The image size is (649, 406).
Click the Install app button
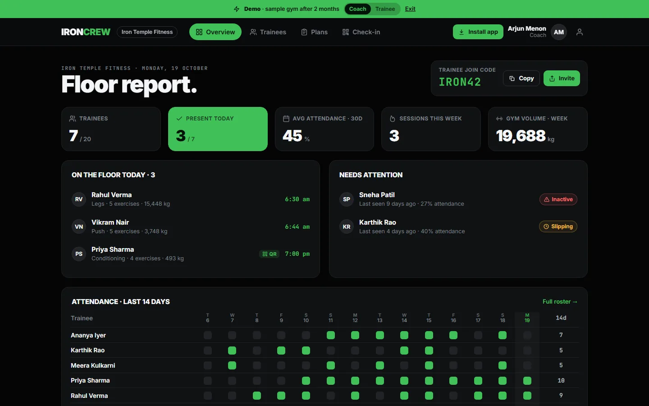click(x=478, y=32)
